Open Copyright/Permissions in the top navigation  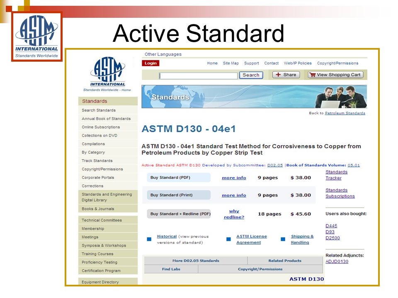tap(337, 63)
